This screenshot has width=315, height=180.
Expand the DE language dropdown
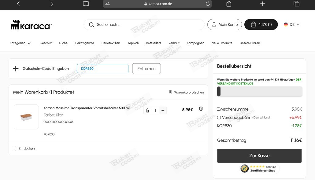(x=292, y=24)
